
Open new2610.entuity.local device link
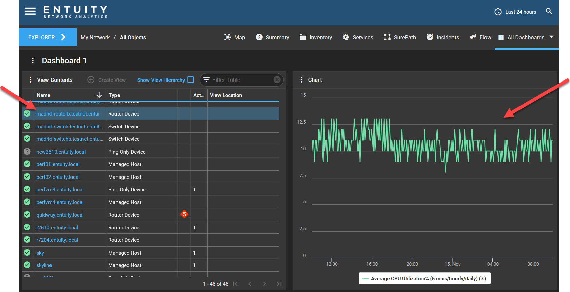coord(61,152)
